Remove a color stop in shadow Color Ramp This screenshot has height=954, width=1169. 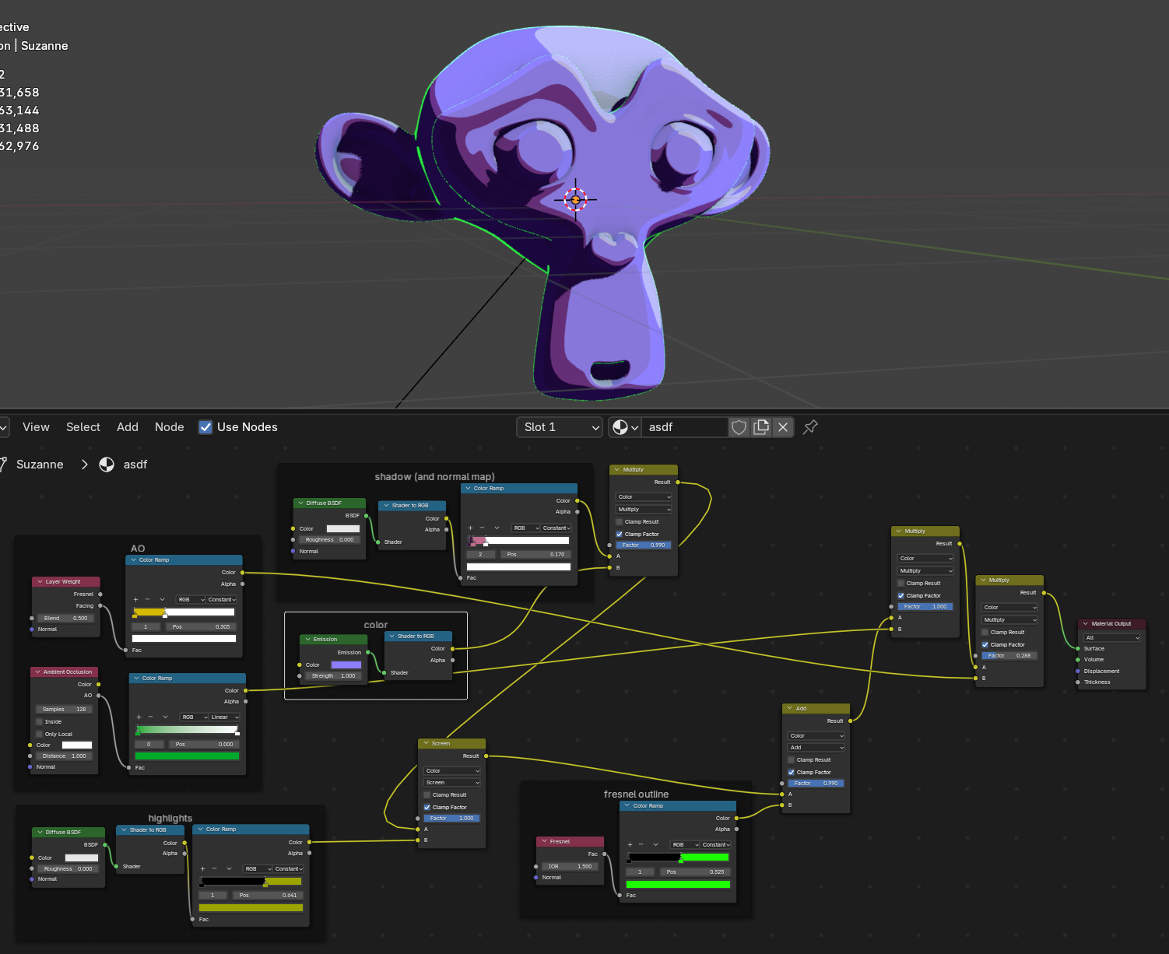pos(482,528)
